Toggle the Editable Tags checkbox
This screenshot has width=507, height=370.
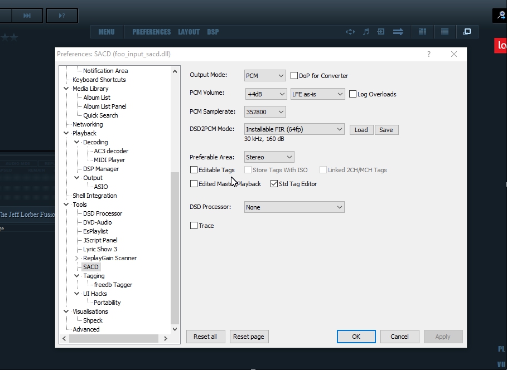click(194, 170)
